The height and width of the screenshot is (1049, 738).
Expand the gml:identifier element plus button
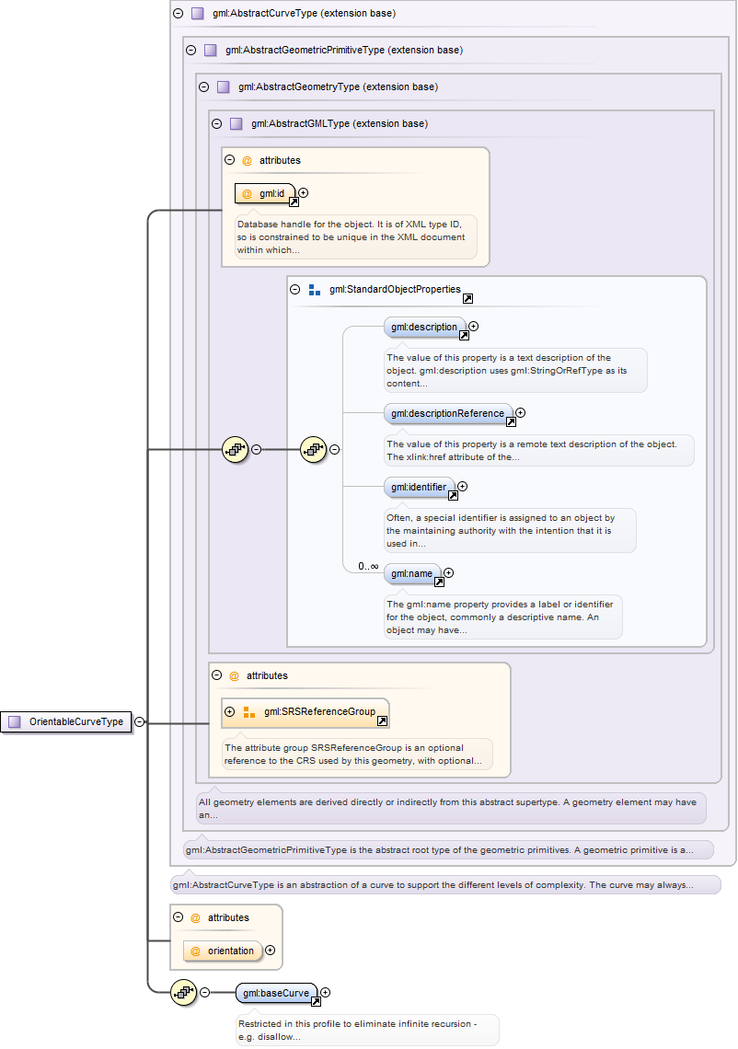pos(463,486)
